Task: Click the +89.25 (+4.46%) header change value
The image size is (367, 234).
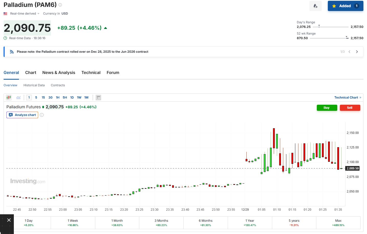Action: [79, 28]
